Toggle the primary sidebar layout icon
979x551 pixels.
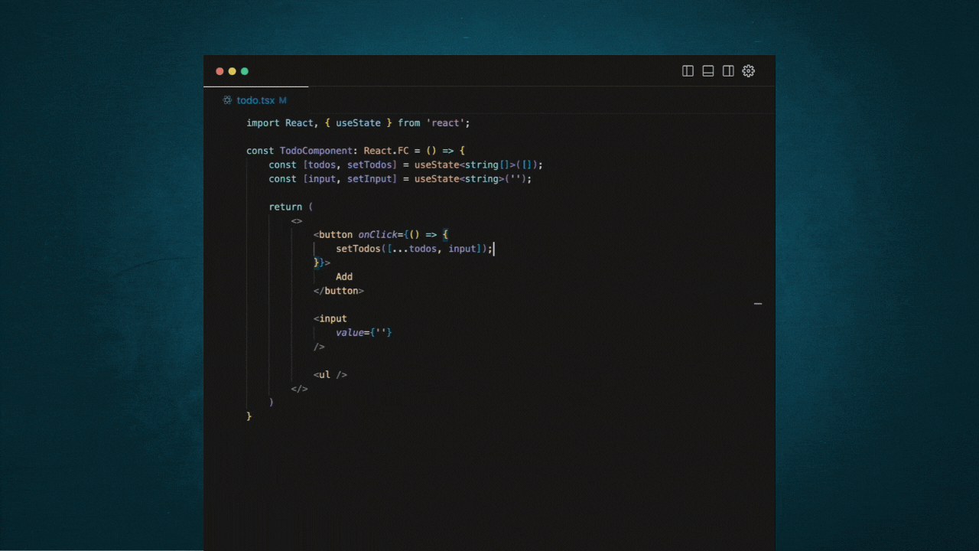pos(688,70)
